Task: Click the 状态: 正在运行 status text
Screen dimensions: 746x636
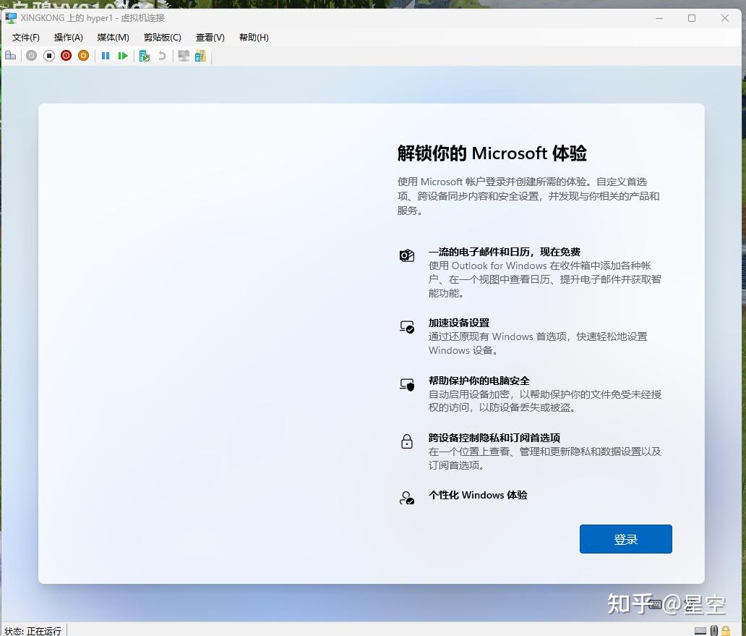Action: pos(33,630)
